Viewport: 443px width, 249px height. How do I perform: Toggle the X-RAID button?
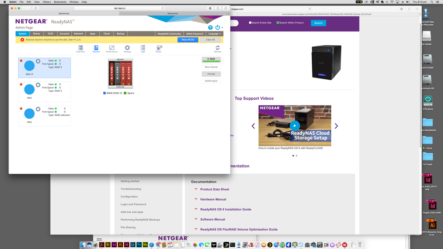(211, 59)
